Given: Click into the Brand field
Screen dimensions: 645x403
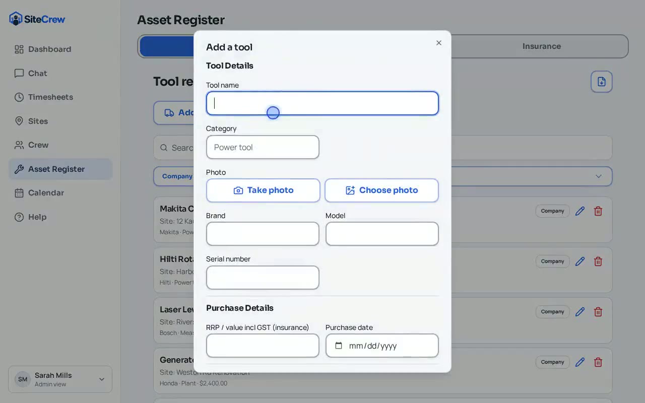Looking at the screenshot, I should 263,234.
